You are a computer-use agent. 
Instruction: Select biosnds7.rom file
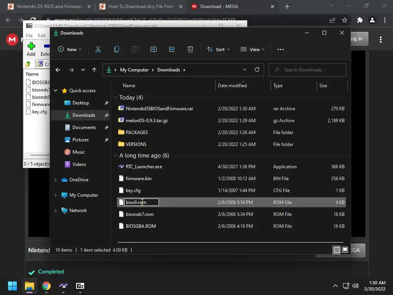[139, 214]
